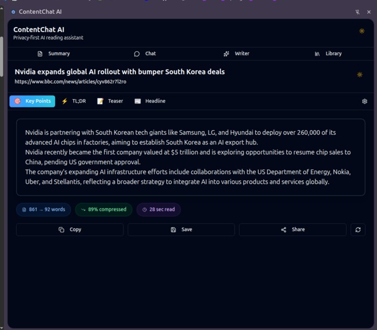Open the Writer tab
This screenshot has height=330, width=377.
pyautogui.click(x=236, y=54)
